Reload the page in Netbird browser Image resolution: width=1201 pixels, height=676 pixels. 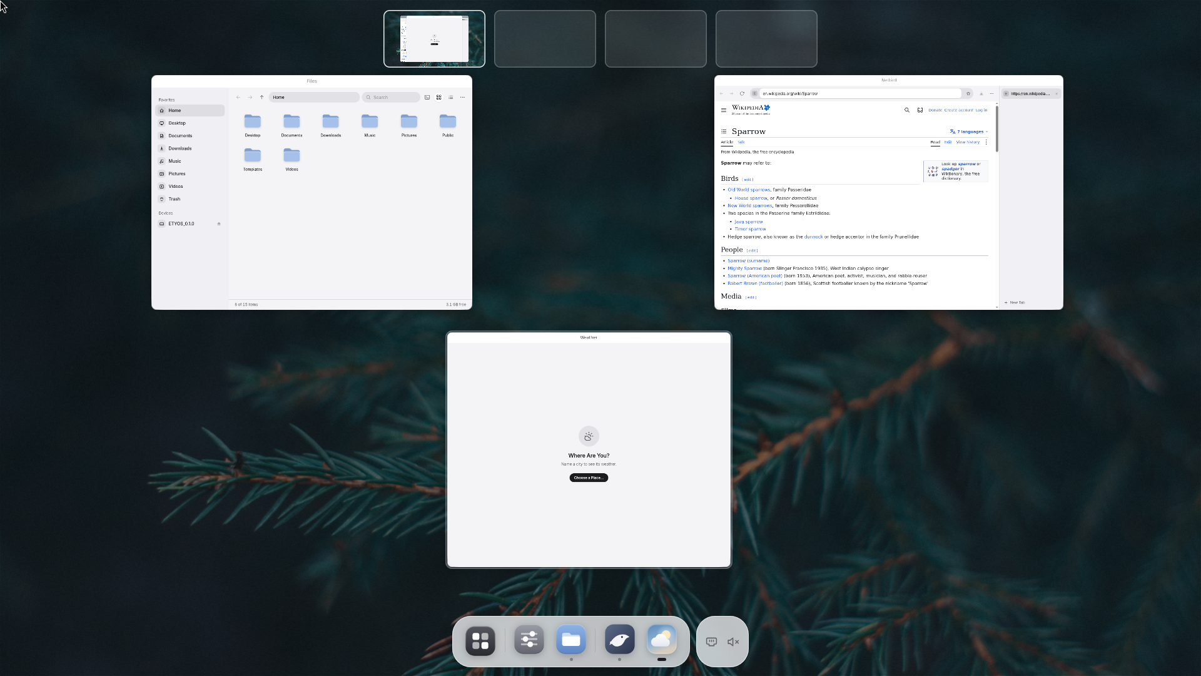pos(742,93)
